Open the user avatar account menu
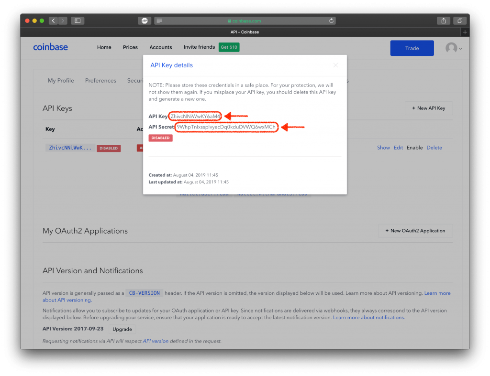The image size is (490, 376). (454, 48)
